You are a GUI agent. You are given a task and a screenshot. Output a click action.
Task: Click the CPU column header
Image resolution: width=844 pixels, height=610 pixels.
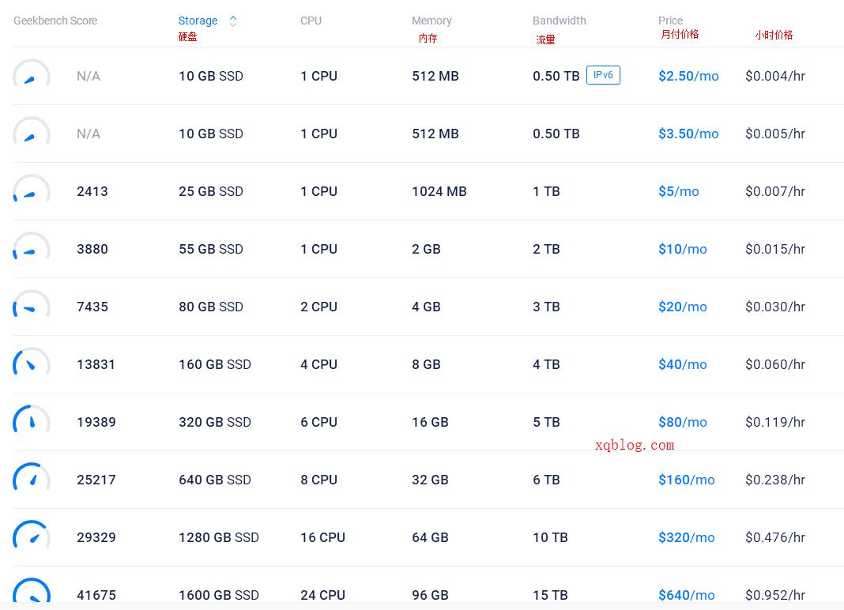pos(311,21)
